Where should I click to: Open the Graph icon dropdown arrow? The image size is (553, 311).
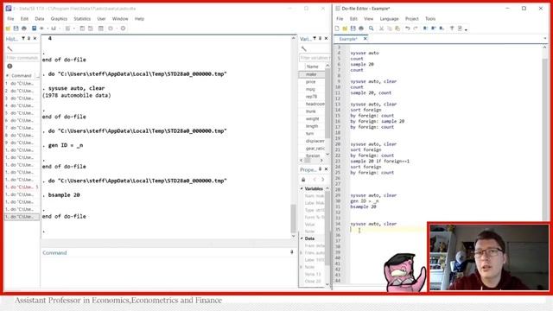[60, 29]
